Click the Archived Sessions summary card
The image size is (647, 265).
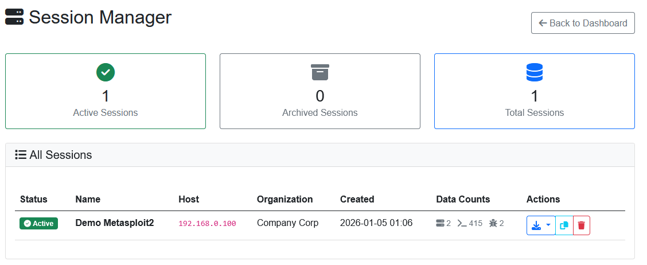click(x=320, y=91)
